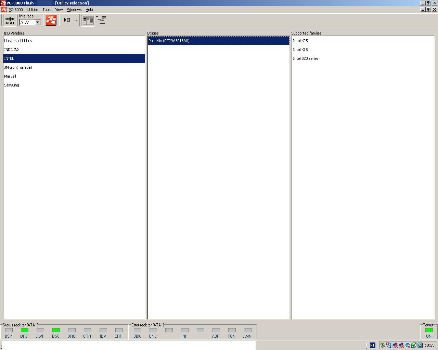Expand the arrow beside run utility icon

[x=76, y=20]
